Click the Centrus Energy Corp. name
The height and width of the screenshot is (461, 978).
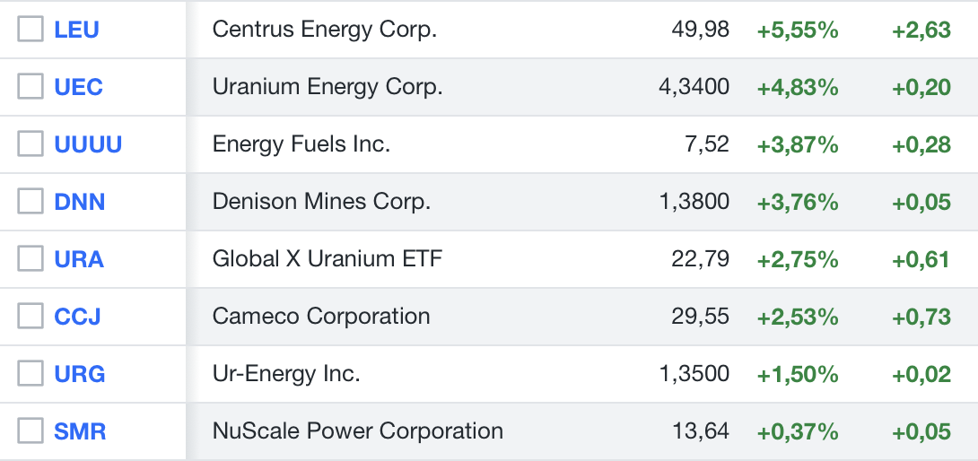324,30
